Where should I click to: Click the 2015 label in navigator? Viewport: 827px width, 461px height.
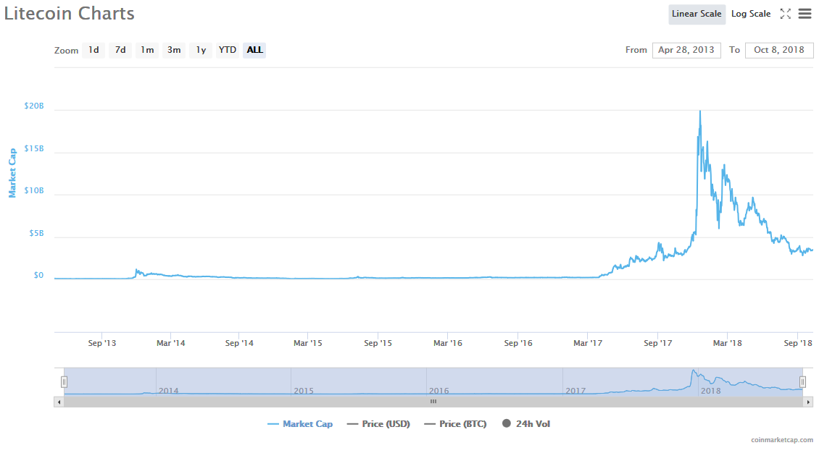(x=304, y=391)
